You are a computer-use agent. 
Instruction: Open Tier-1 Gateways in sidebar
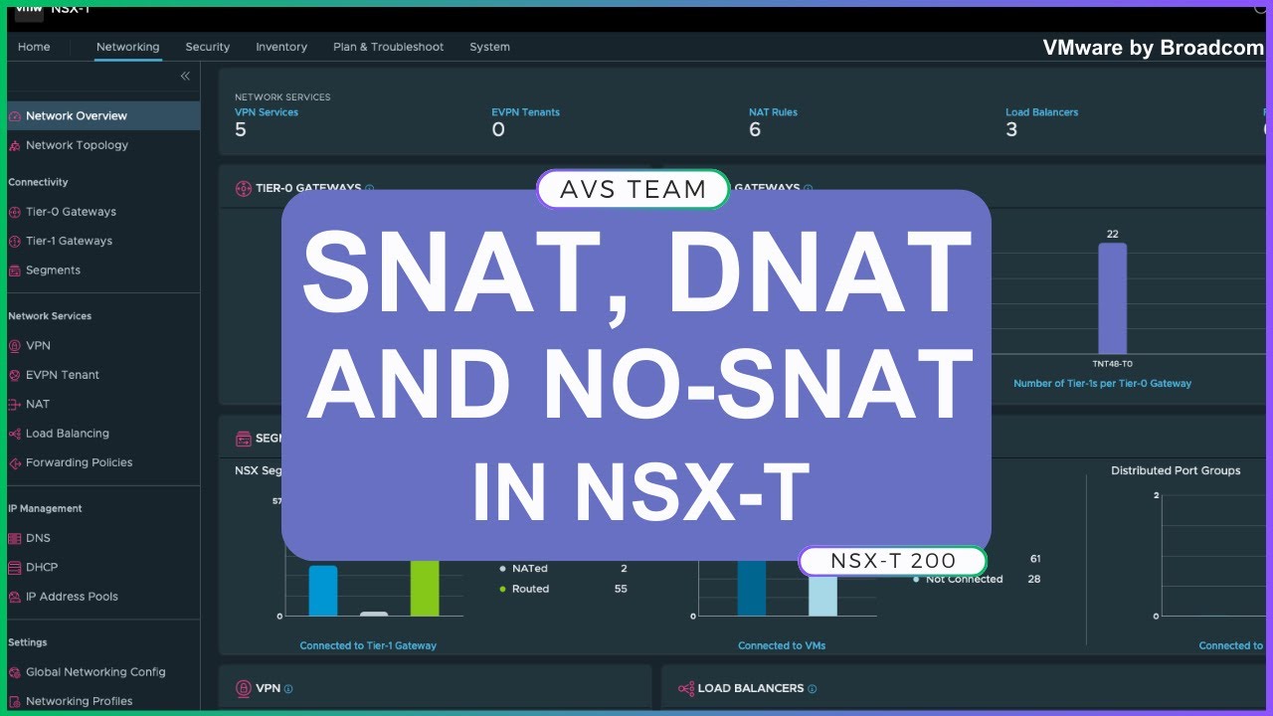tap(69, 241)
